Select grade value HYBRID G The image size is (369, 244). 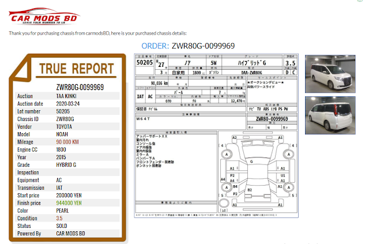pos(66,165)
